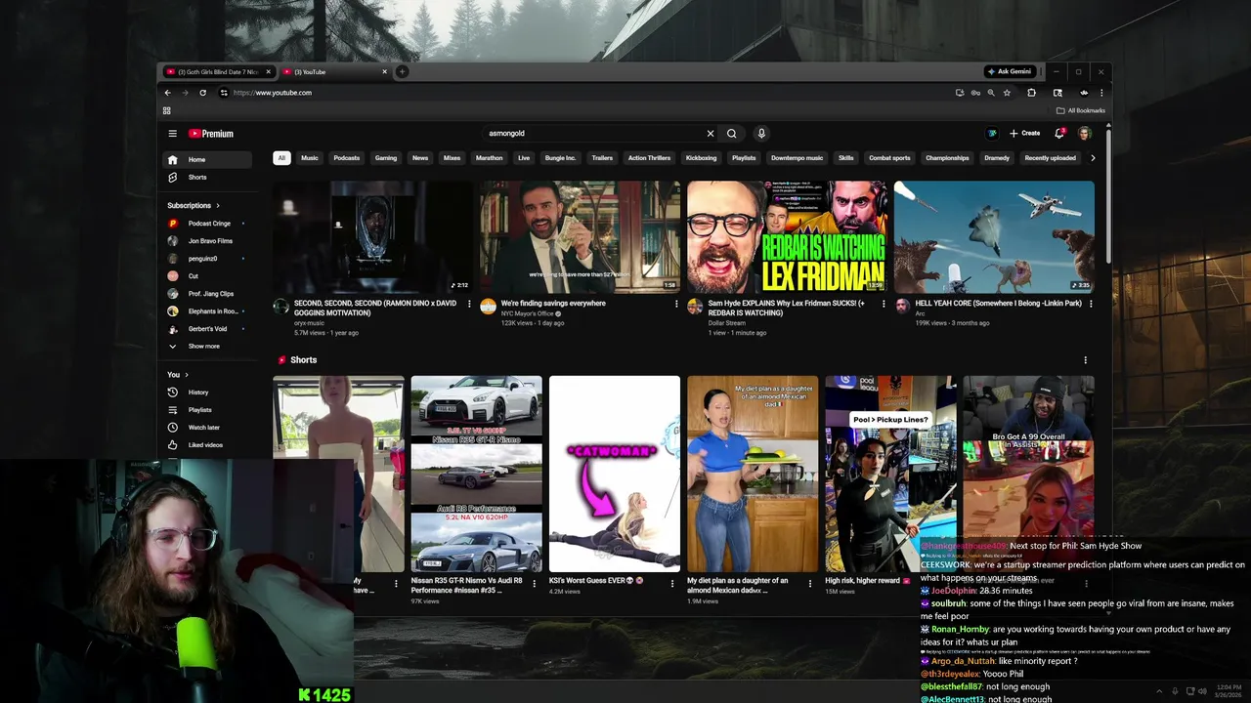1251x703 pixels.
Task: Open options for the Lex Fridman video
Action: click(x=884, y=304)
